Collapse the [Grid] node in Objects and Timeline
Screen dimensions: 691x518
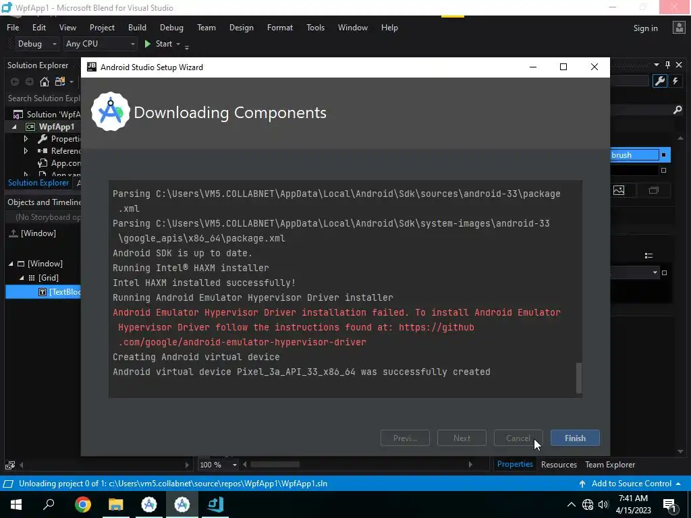(x=21, y=278)
